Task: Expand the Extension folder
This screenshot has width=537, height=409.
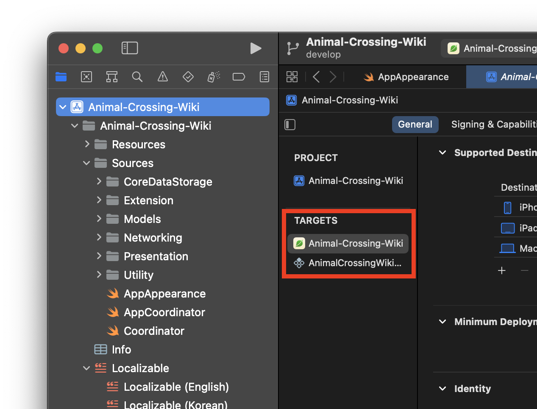Action: [x=99, y=200]
